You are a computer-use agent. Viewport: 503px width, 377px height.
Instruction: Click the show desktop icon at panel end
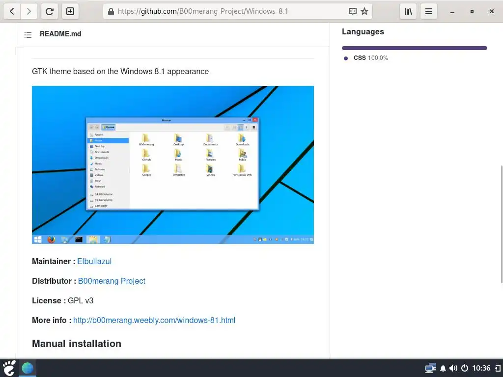coord(498,368)
